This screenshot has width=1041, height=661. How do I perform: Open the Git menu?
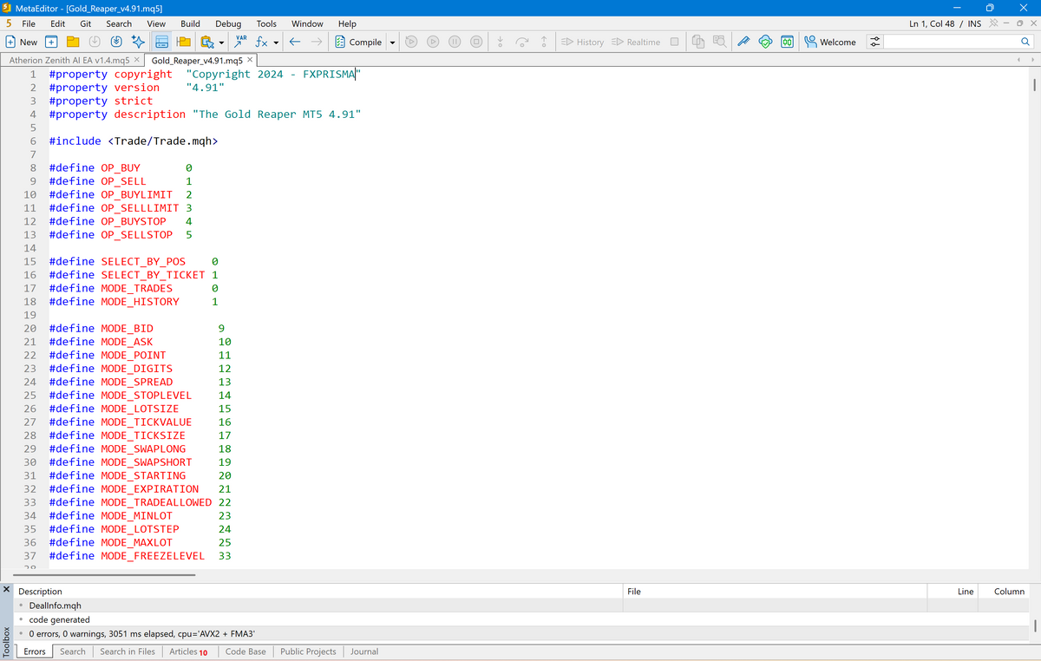pyautogui.click(x=86, y=23)
